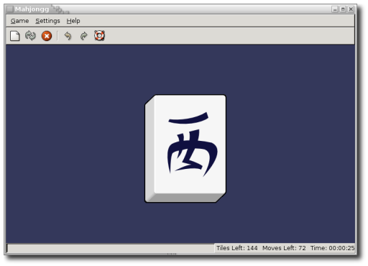The height and width of the screenshot is (266, 368).
Task: Maximize the Mahjongg window
Action: tap(343, 9)
